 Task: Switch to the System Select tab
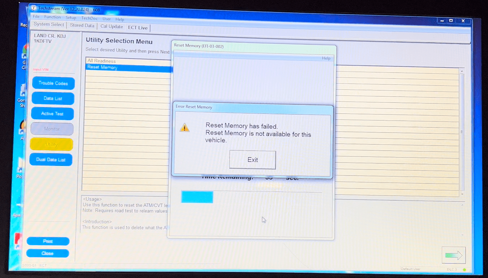(x=49, y=24)
